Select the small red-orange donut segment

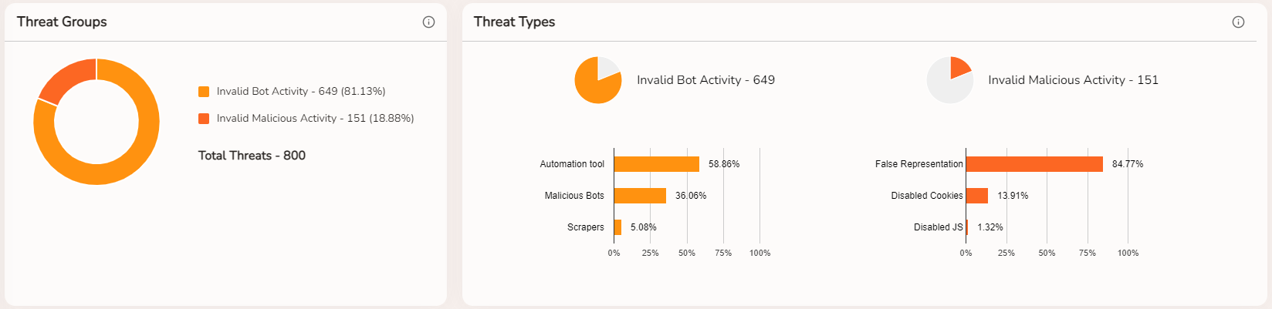pos(64,79)
